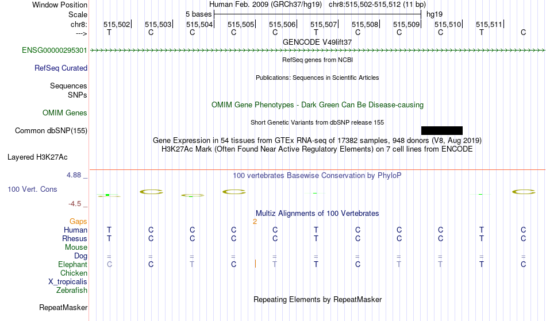Click Multiz Alignments of 100 Vertebrates title
Viewport: 546px width, 321px height.
click(x=317, y=213)
